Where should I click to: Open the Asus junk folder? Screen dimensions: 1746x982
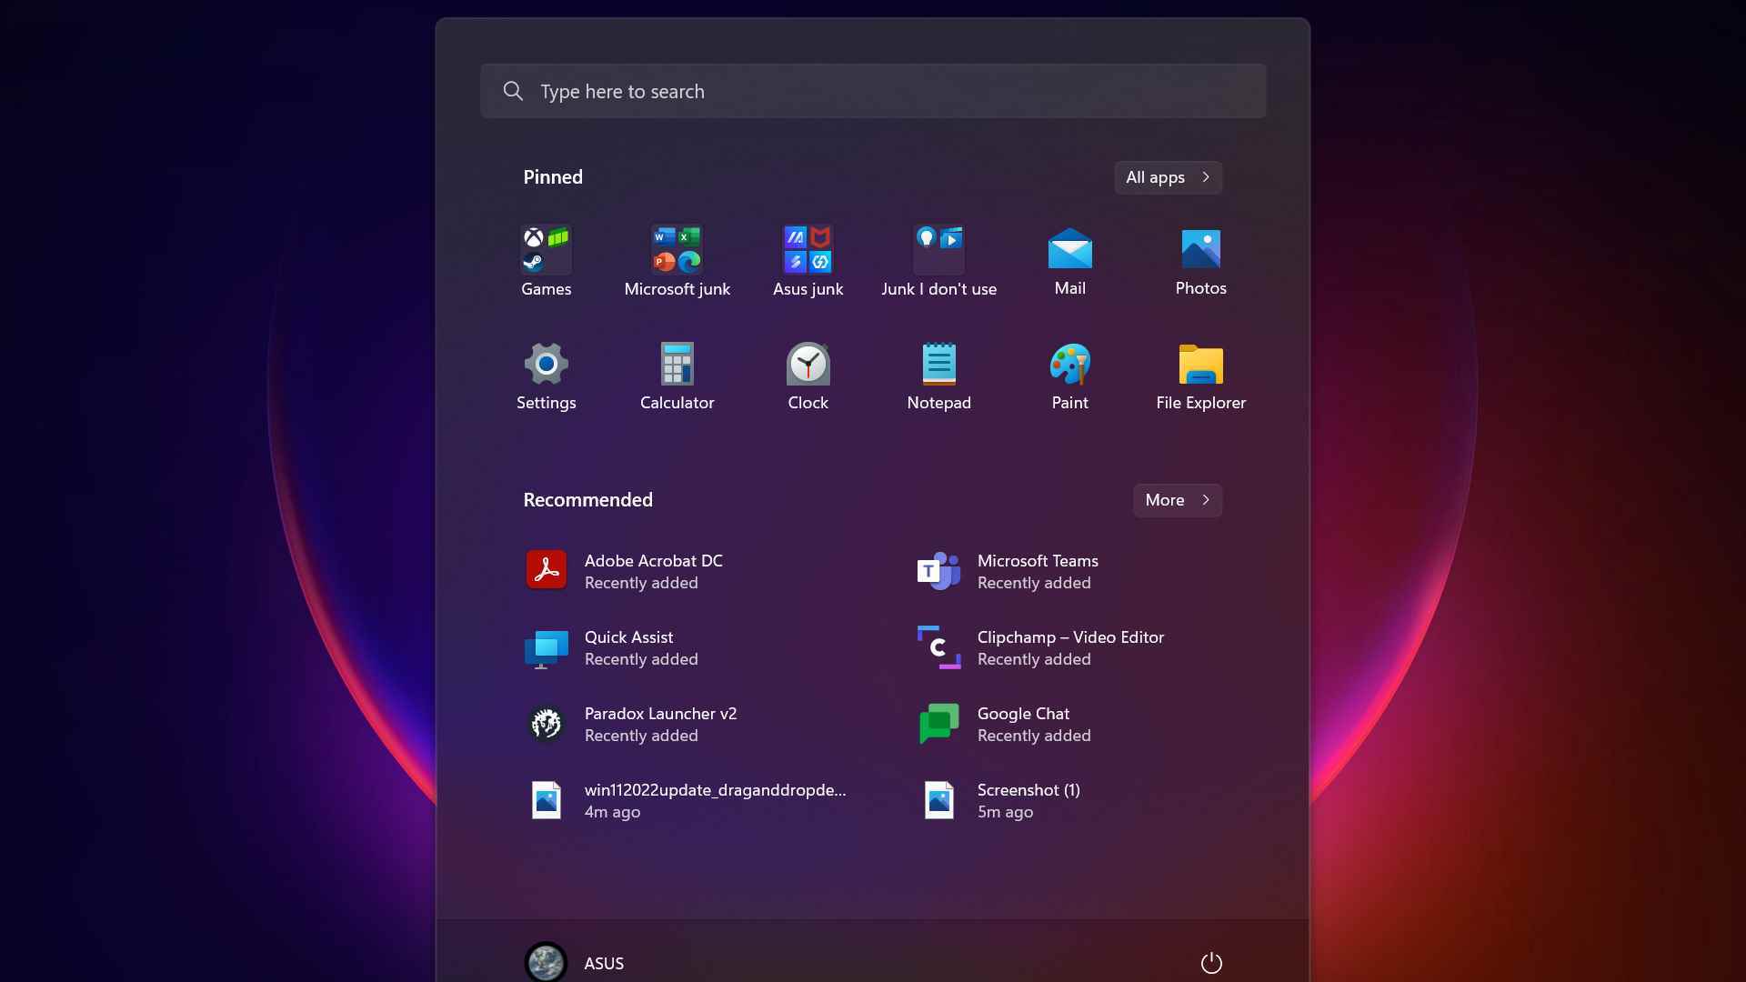tap(808, 262)
